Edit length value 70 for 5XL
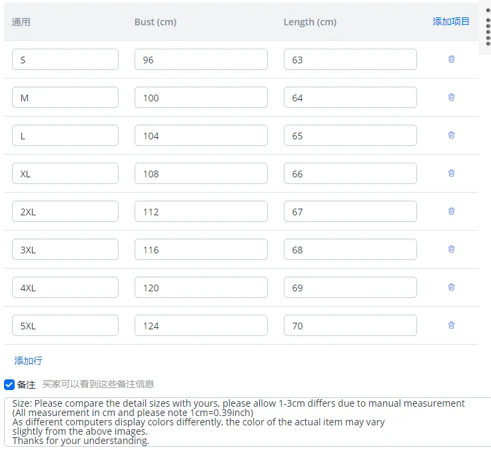Screen dimensions: 491x450 pyautogui.click(x=350, y=325)
